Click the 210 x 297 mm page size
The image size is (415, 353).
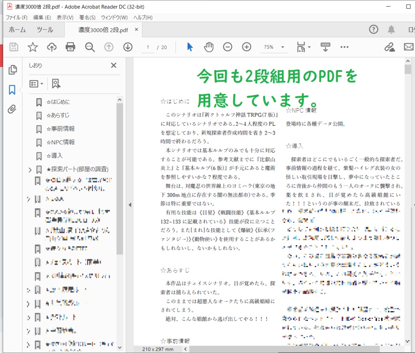(x=158, y=349)
